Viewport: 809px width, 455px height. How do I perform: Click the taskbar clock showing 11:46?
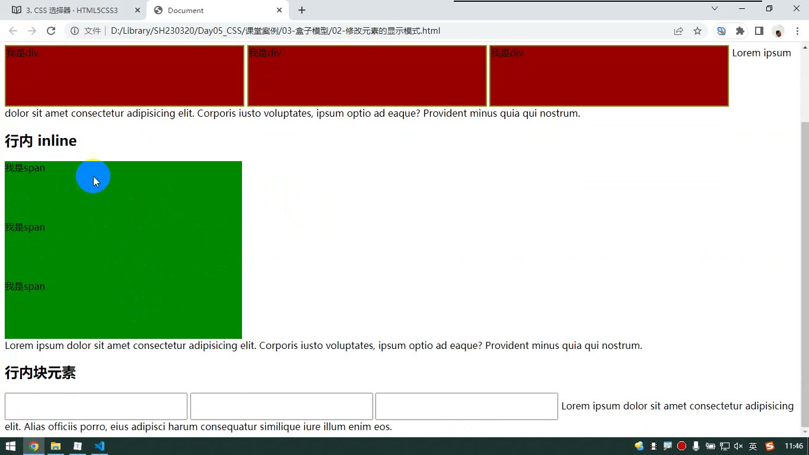(794, 446)
